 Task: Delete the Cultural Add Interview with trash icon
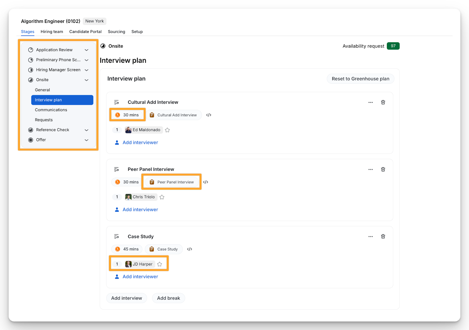[x=383, y=102]
